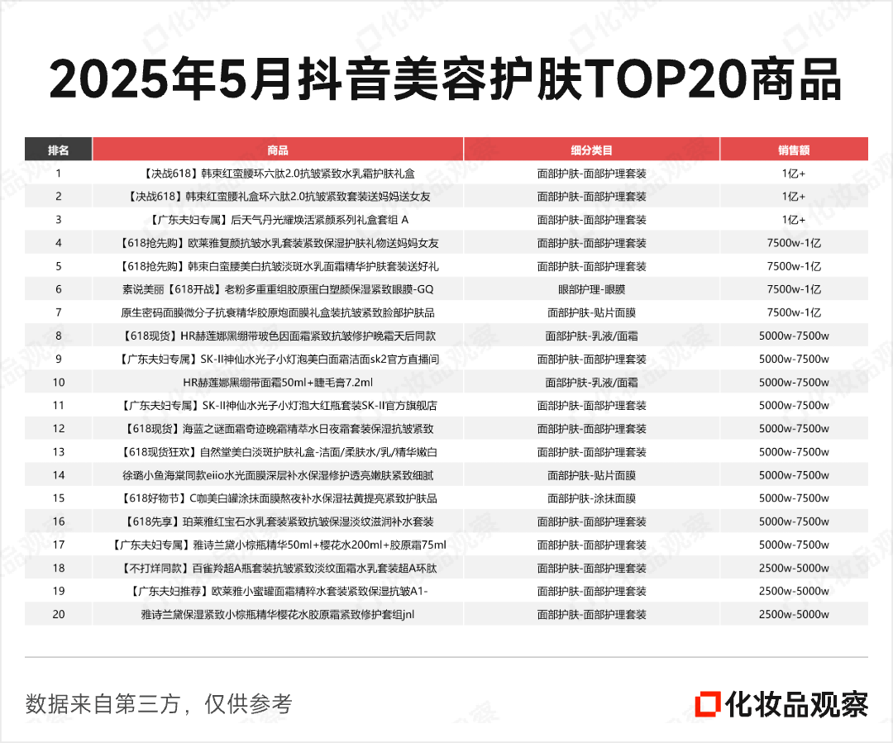
Task: Select rank 20 sales value 2500w-5000w
Action: (794, 614)
